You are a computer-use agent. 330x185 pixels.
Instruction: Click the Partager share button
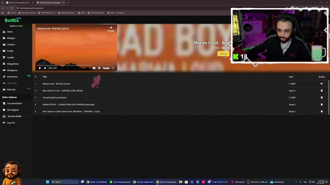click(x=111, y=29)
